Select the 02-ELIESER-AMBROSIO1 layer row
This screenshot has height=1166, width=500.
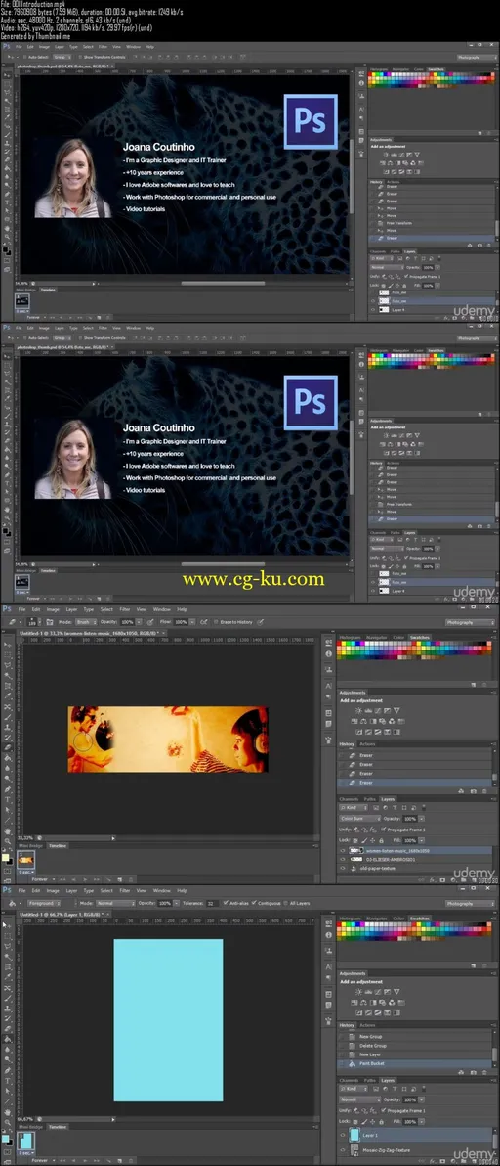[x=414, y=860]
